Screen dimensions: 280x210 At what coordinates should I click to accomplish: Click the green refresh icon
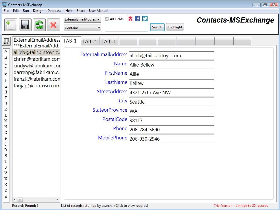pyautogui.click(x=39, y=25)
